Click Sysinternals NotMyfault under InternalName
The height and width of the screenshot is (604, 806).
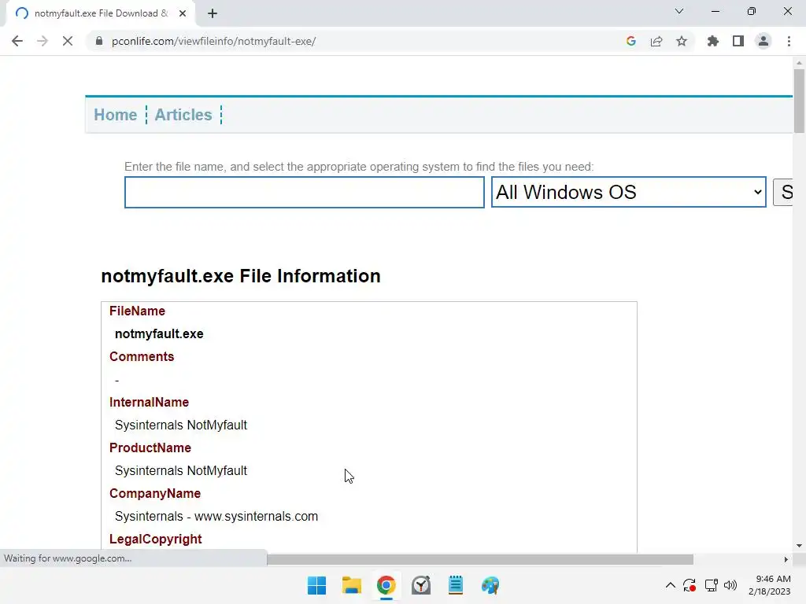click(181, 425)
